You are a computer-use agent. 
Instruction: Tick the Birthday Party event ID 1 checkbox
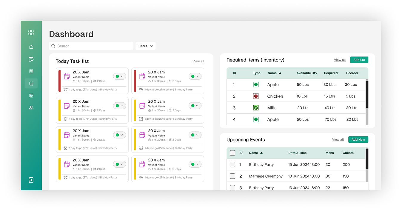click(x=232, y=164)
